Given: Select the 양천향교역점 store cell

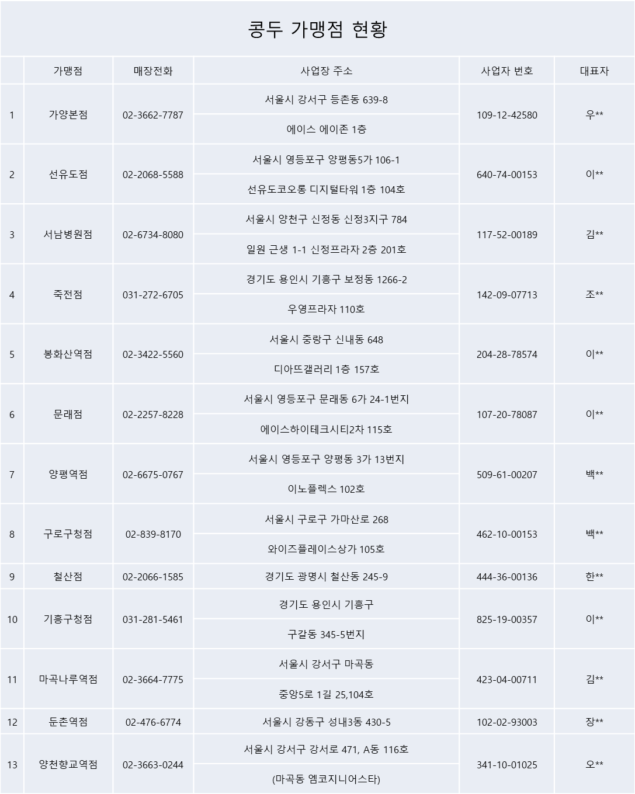Looking at the screenshot, I should [x=68, y=765].
